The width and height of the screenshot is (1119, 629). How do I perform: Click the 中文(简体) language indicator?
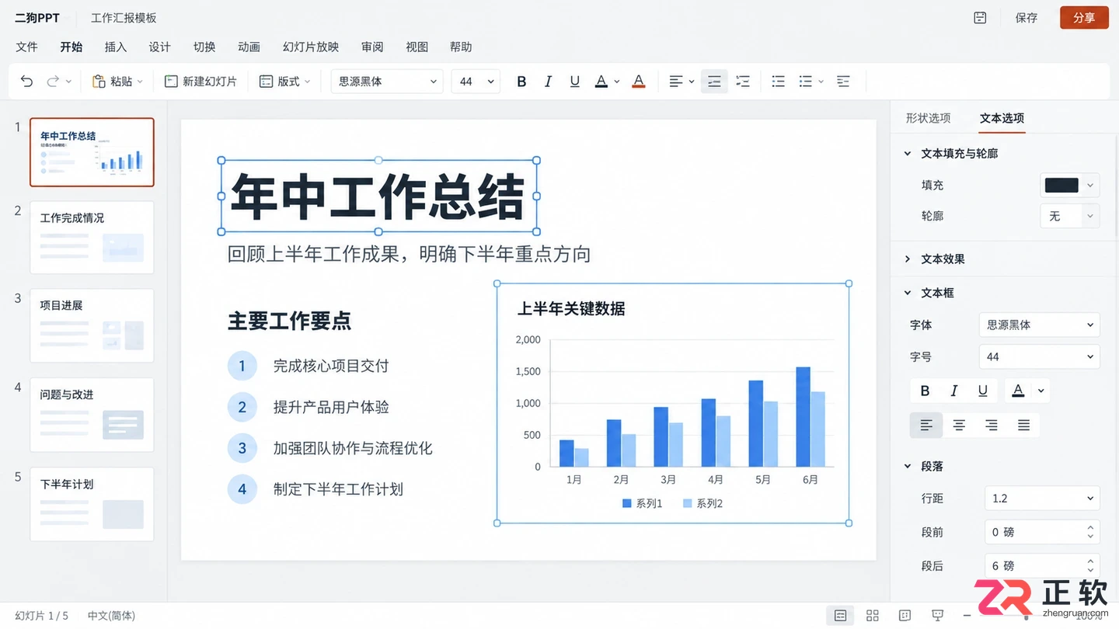point(111,616)
